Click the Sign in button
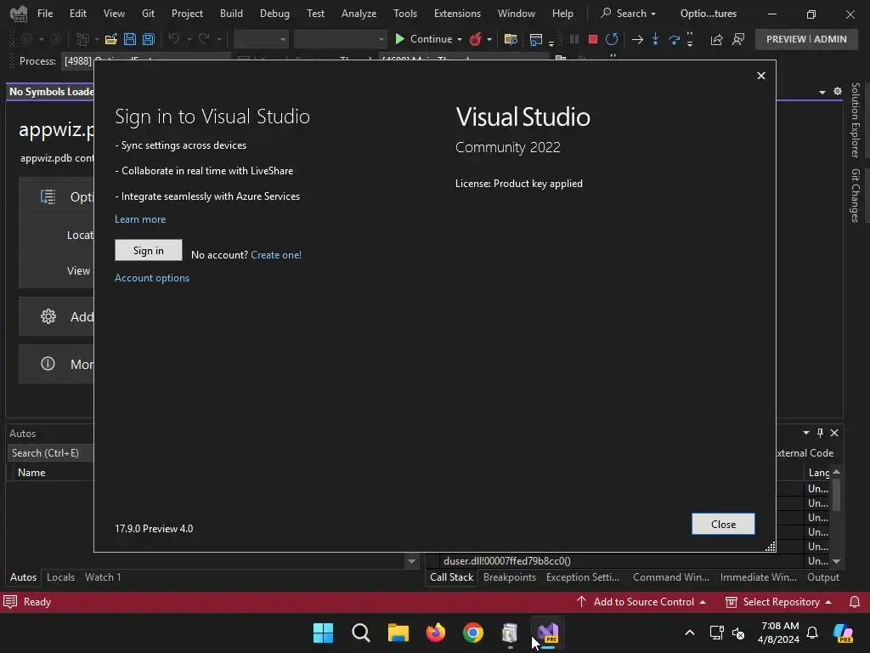Viewport: 870px width, 653px height. point(148,251)
